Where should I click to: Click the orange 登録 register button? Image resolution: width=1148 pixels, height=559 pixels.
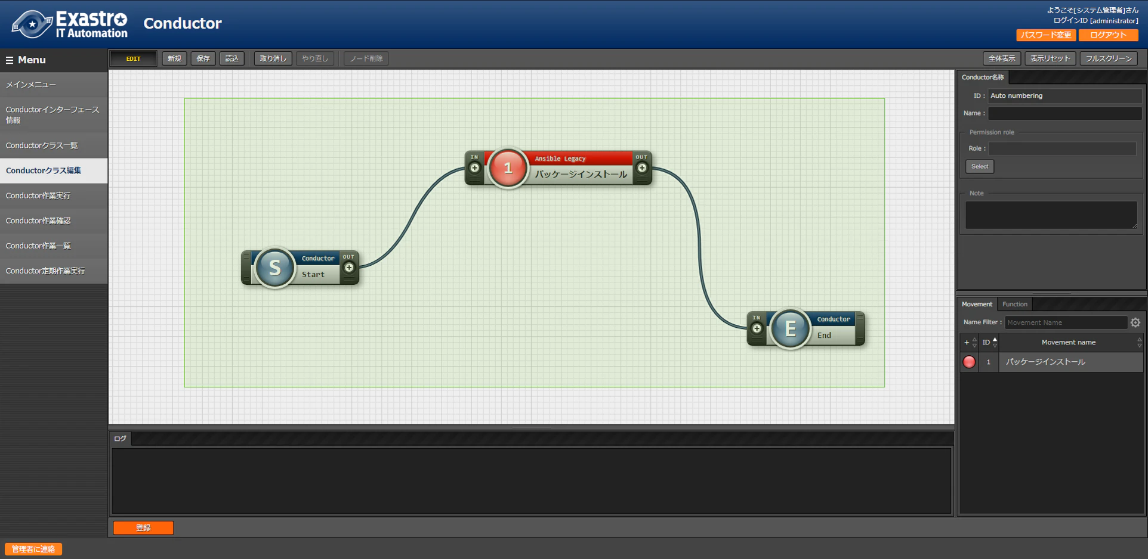point(143,527)
